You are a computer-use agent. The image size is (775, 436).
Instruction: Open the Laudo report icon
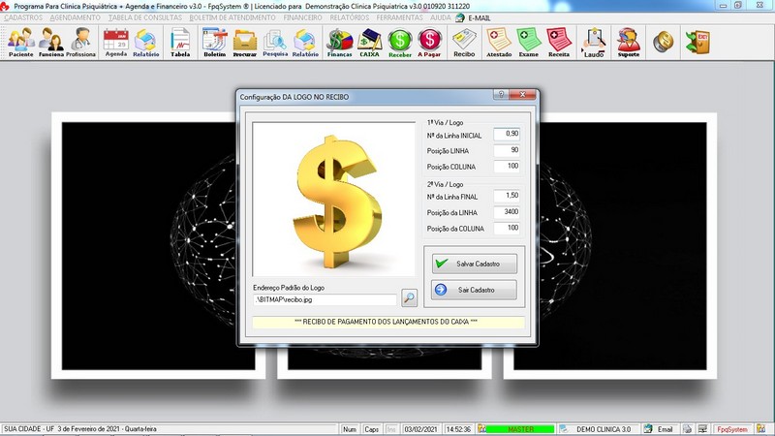594,43
